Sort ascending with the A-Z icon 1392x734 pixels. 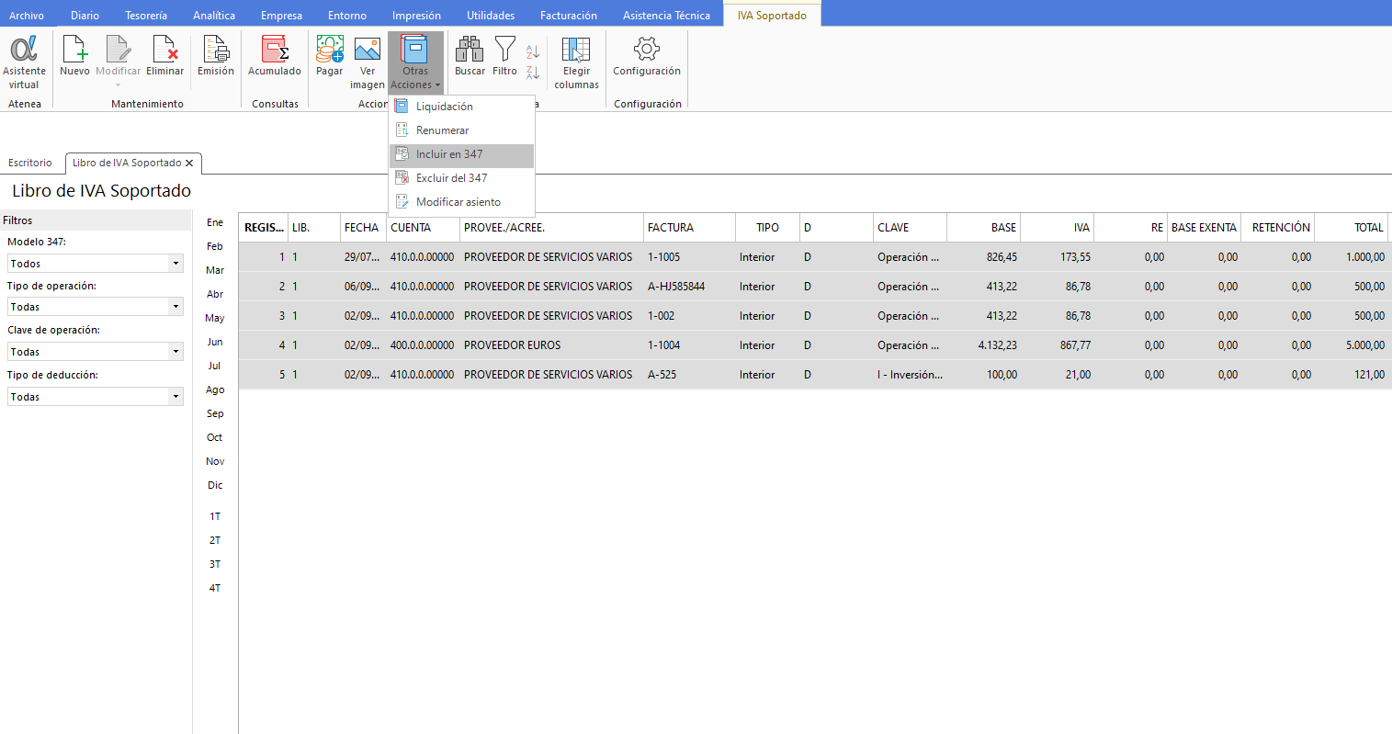coord(533,52)
